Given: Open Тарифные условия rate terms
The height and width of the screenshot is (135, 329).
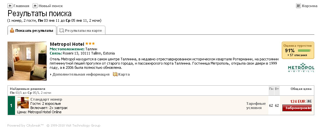Looking at the screenshot, I should pos(256,105).
